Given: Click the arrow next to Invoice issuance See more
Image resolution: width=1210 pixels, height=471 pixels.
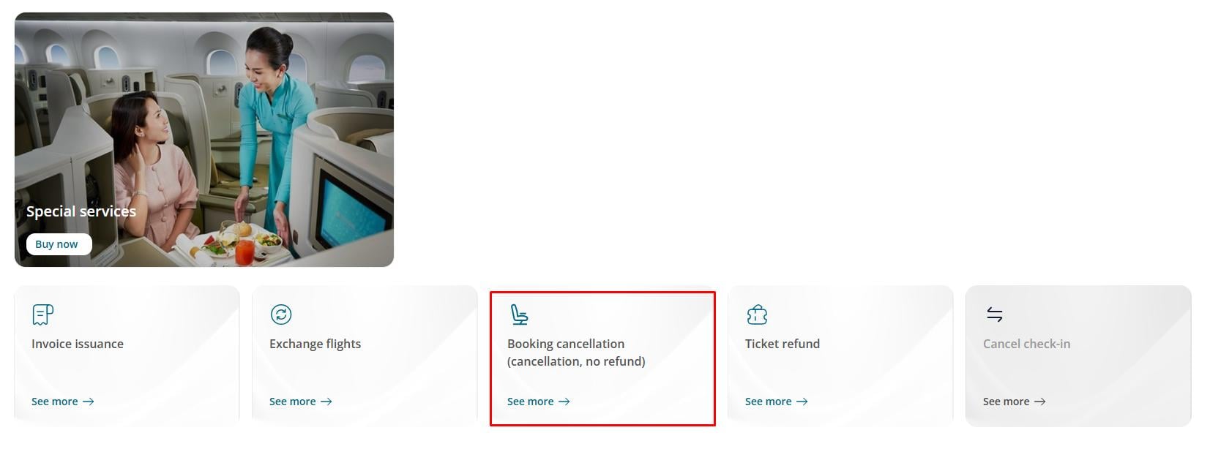Looking at the screenshot, I should point(89,402).
